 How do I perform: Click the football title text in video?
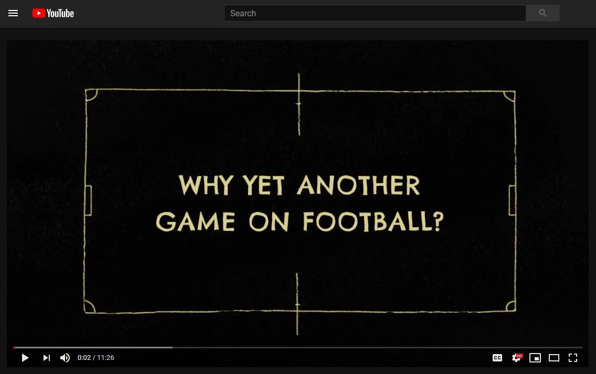300,204
